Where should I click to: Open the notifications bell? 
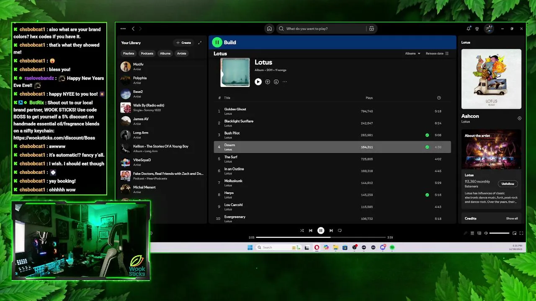(468, 29)
